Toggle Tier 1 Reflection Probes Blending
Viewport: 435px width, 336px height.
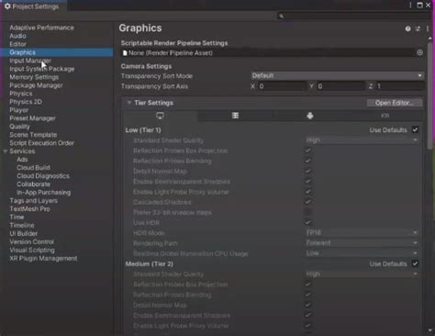[308, 161]
